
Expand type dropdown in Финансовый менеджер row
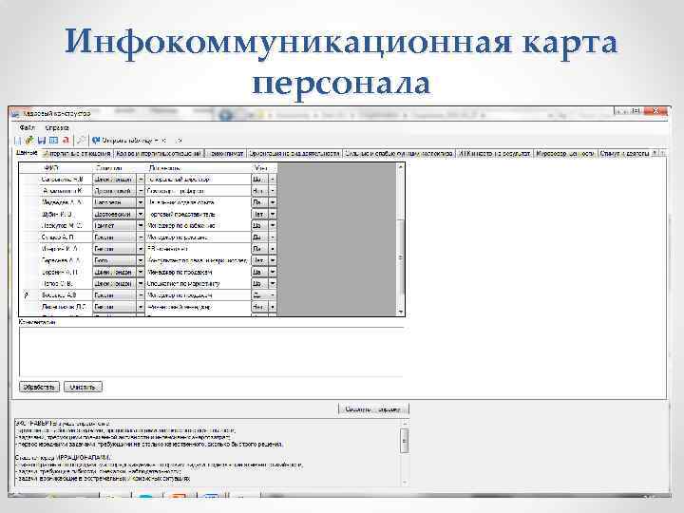(141, 307)
